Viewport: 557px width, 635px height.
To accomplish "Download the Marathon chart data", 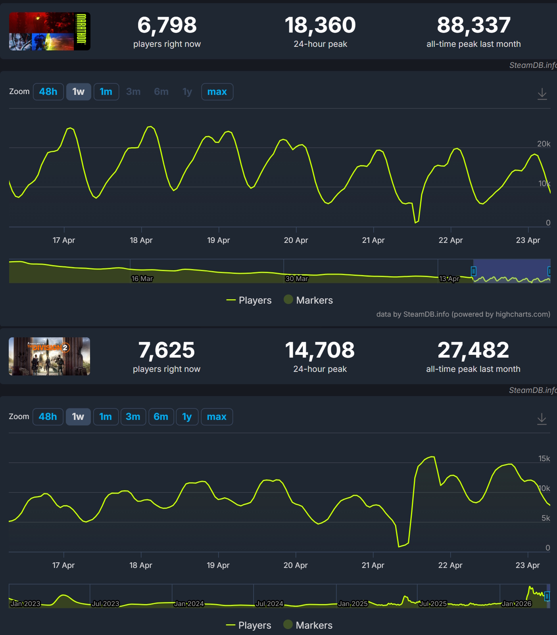I will (542, 94).
